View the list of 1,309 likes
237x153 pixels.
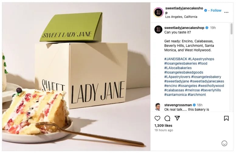coord(163,125)
